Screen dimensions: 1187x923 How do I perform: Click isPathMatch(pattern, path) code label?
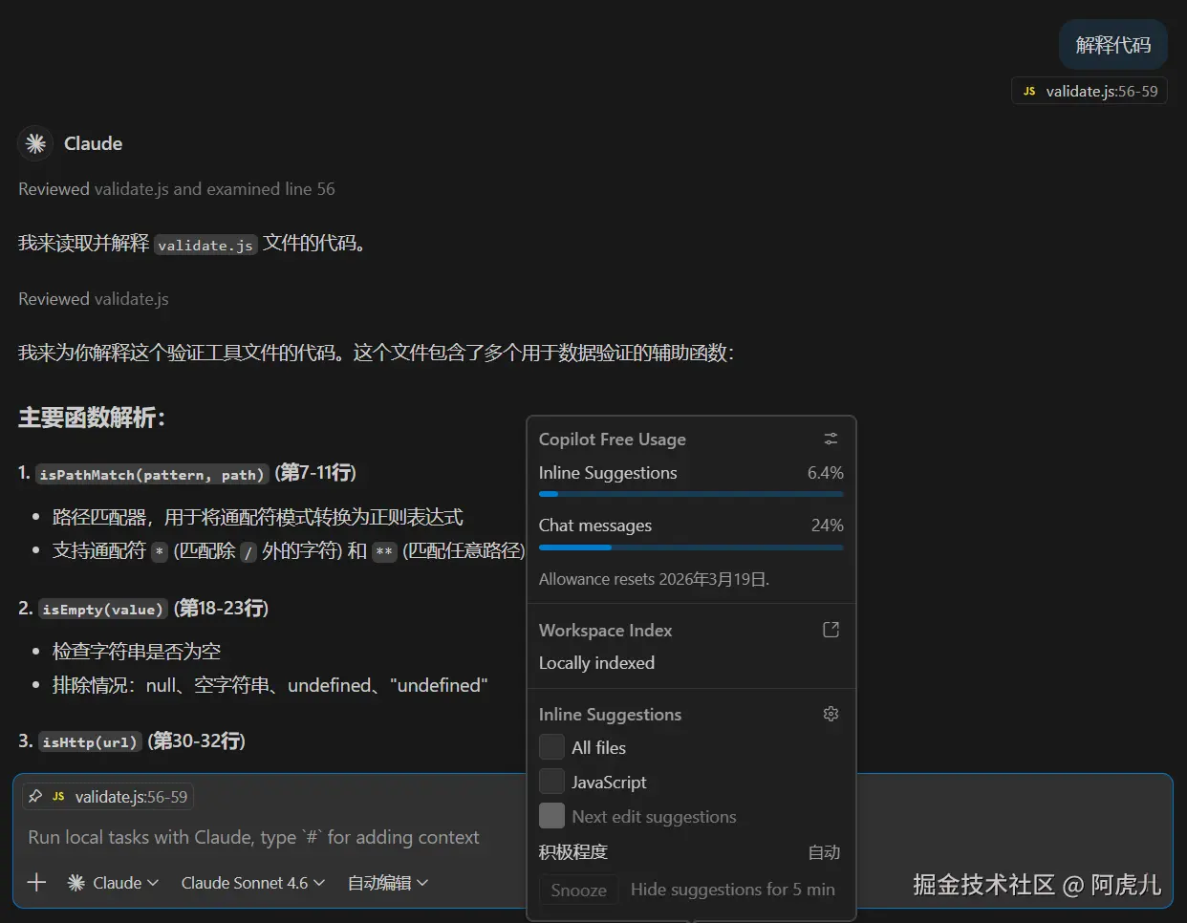152,474
